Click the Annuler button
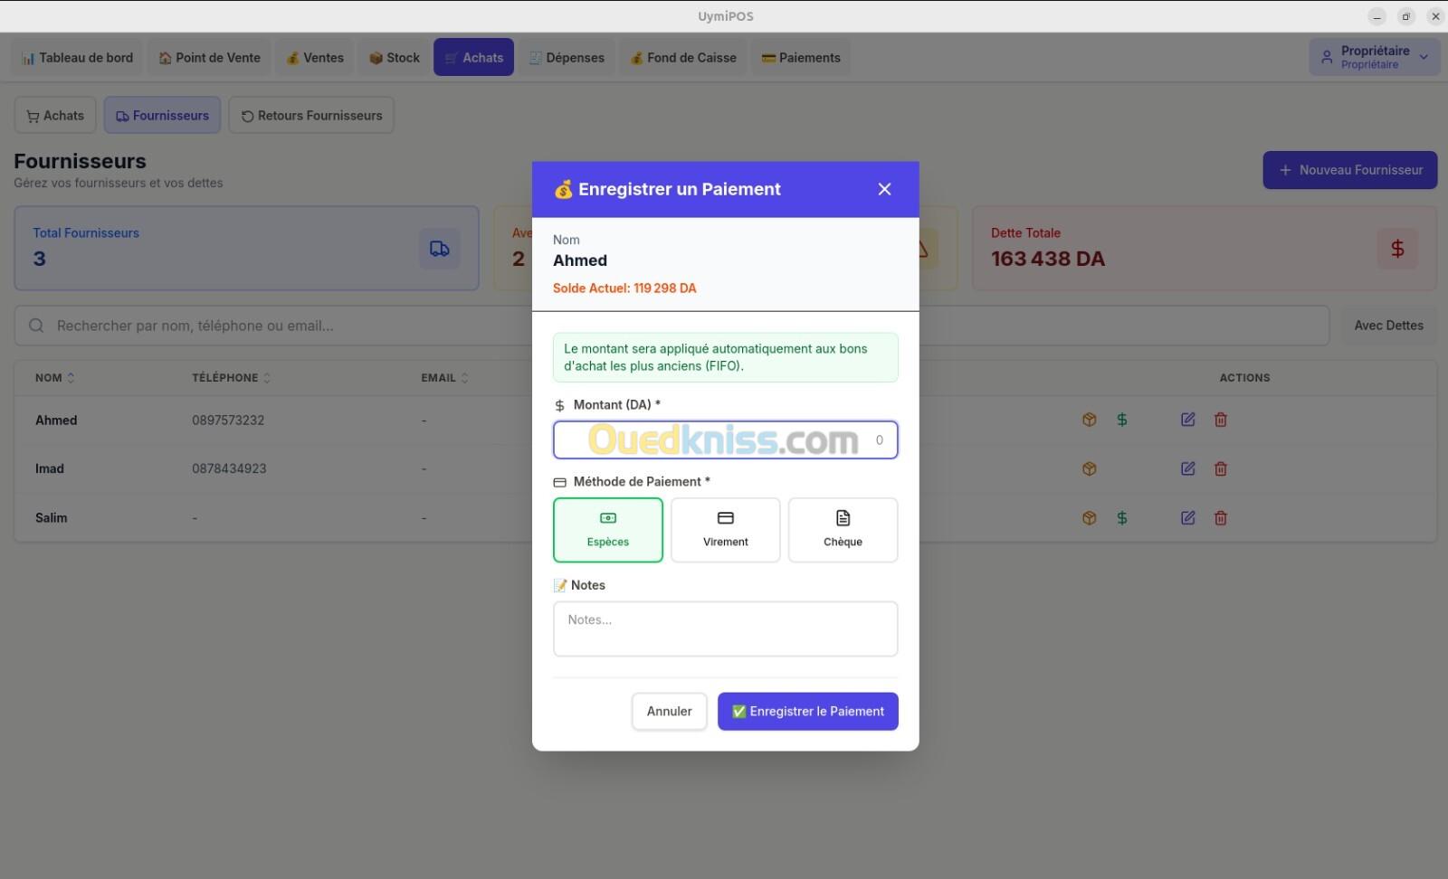The width and height of the screenshot is (1448, 879). click(670, 711)
